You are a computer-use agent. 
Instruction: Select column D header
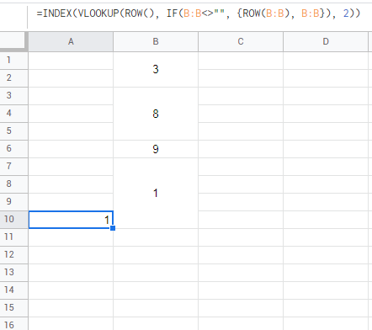click(326, 41)
